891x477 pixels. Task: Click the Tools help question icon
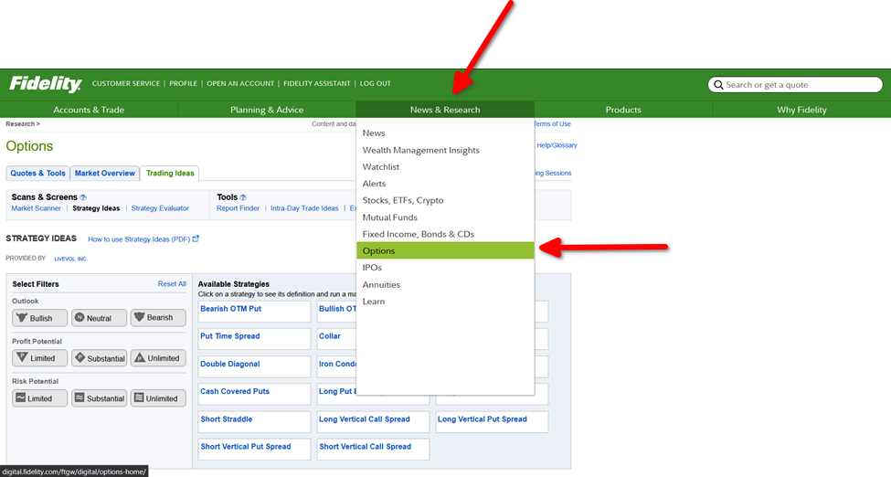243,196
